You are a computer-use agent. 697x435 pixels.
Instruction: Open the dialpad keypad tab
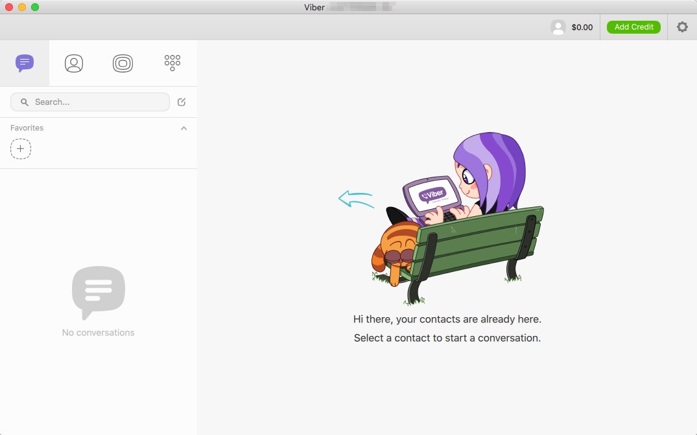pyautogui.click(x=172, y=63)
